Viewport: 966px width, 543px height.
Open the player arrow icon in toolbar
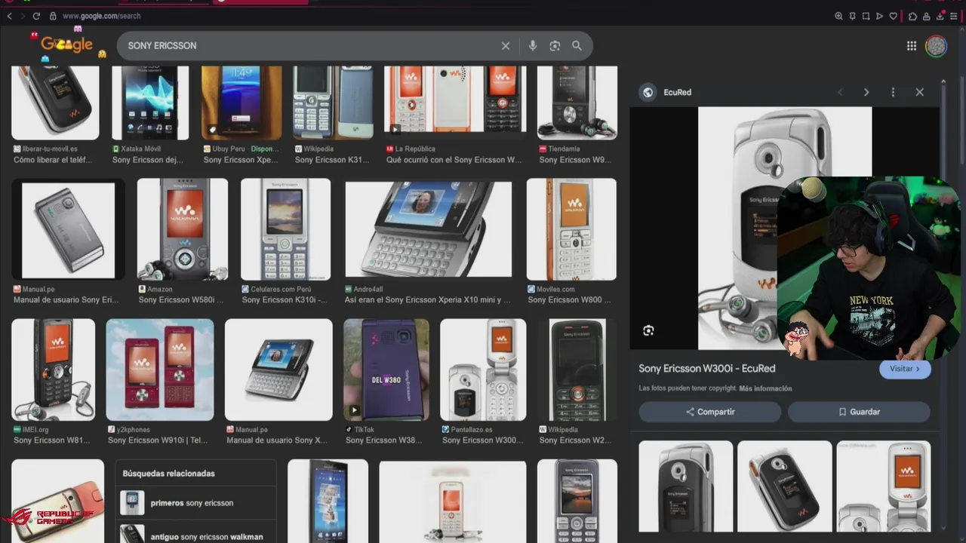879,16
